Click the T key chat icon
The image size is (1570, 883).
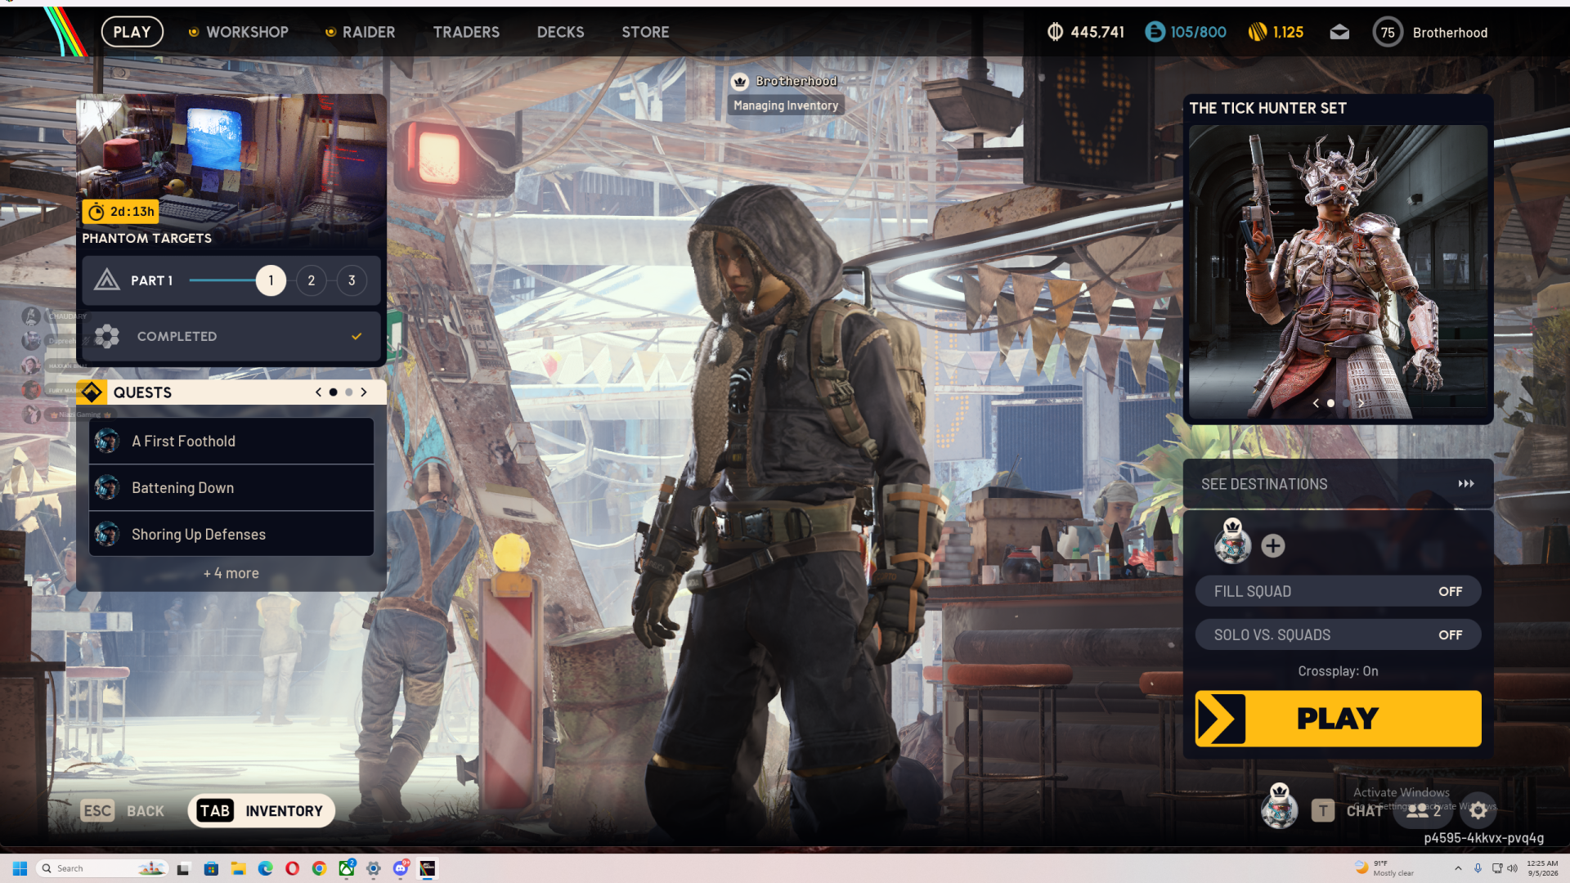coord(1323,810)
